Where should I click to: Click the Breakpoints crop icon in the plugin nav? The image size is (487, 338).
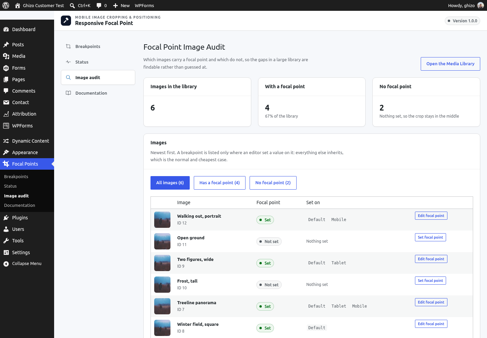[68, 46]
